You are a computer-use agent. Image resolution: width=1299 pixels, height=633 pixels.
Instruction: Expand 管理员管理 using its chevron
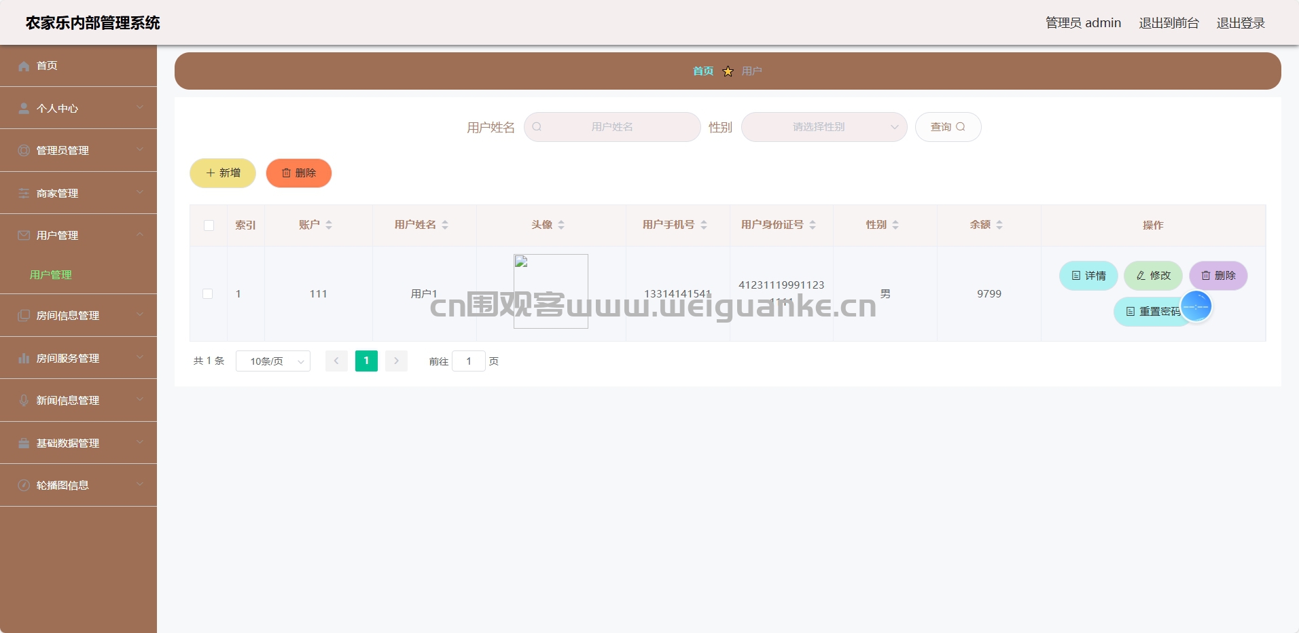(x=140, y=149)
